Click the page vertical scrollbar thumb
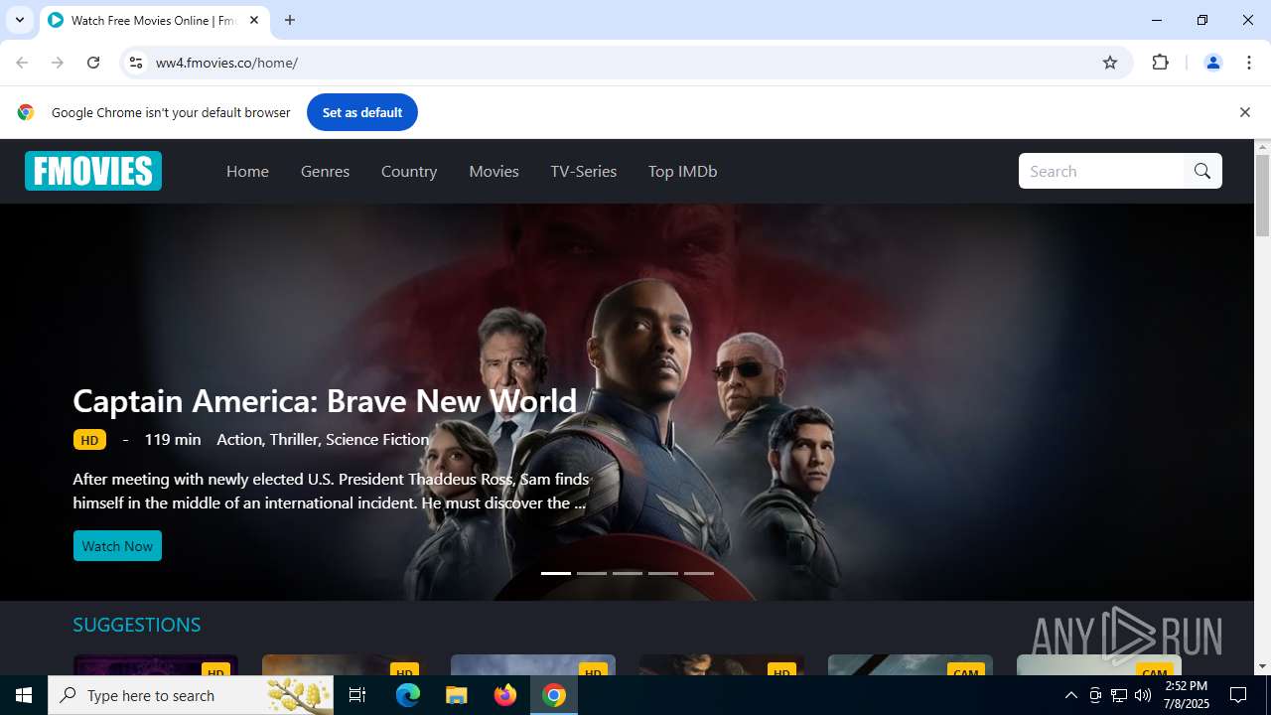This screenshot has width=1271, height=715. click(1262, 196)
